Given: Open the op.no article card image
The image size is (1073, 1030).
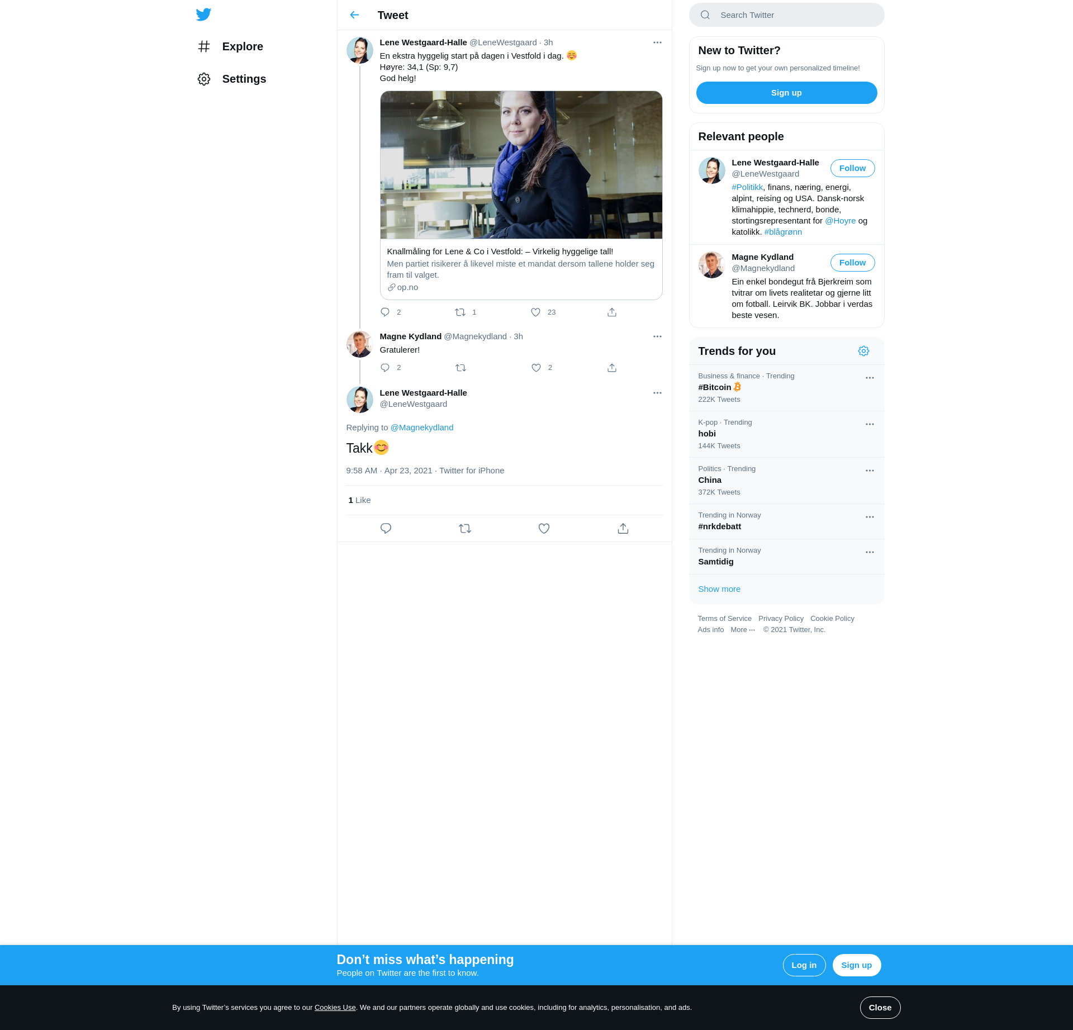Looking at the screenshot, I should tap(521, 165).
